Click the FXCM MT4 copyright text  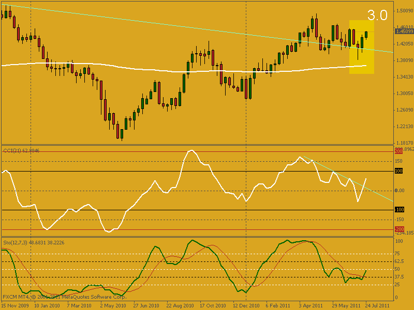[x=64, y=297]
